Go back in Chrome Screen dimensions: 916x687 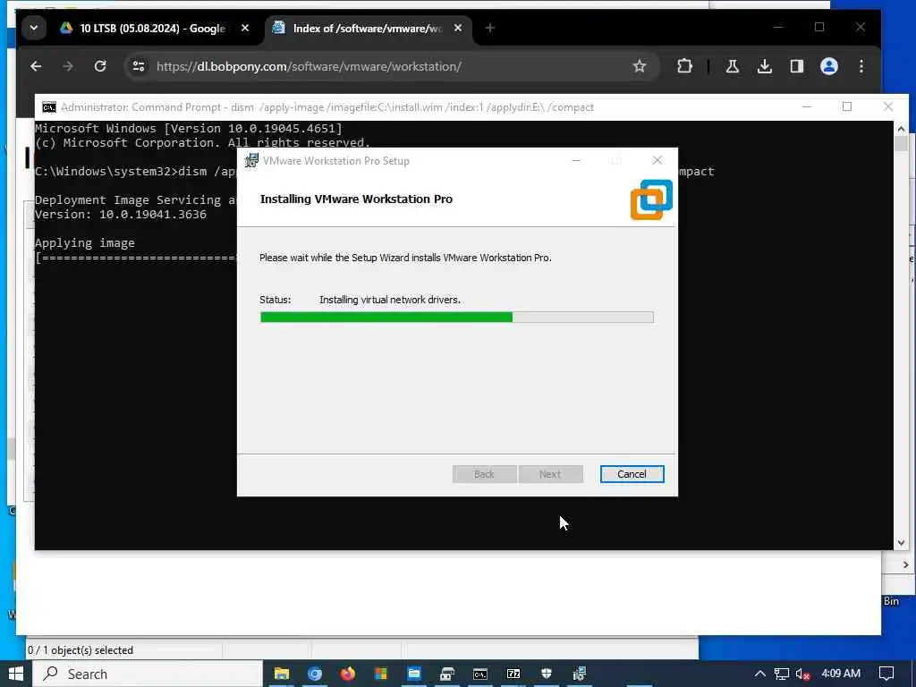click(36, 66)
